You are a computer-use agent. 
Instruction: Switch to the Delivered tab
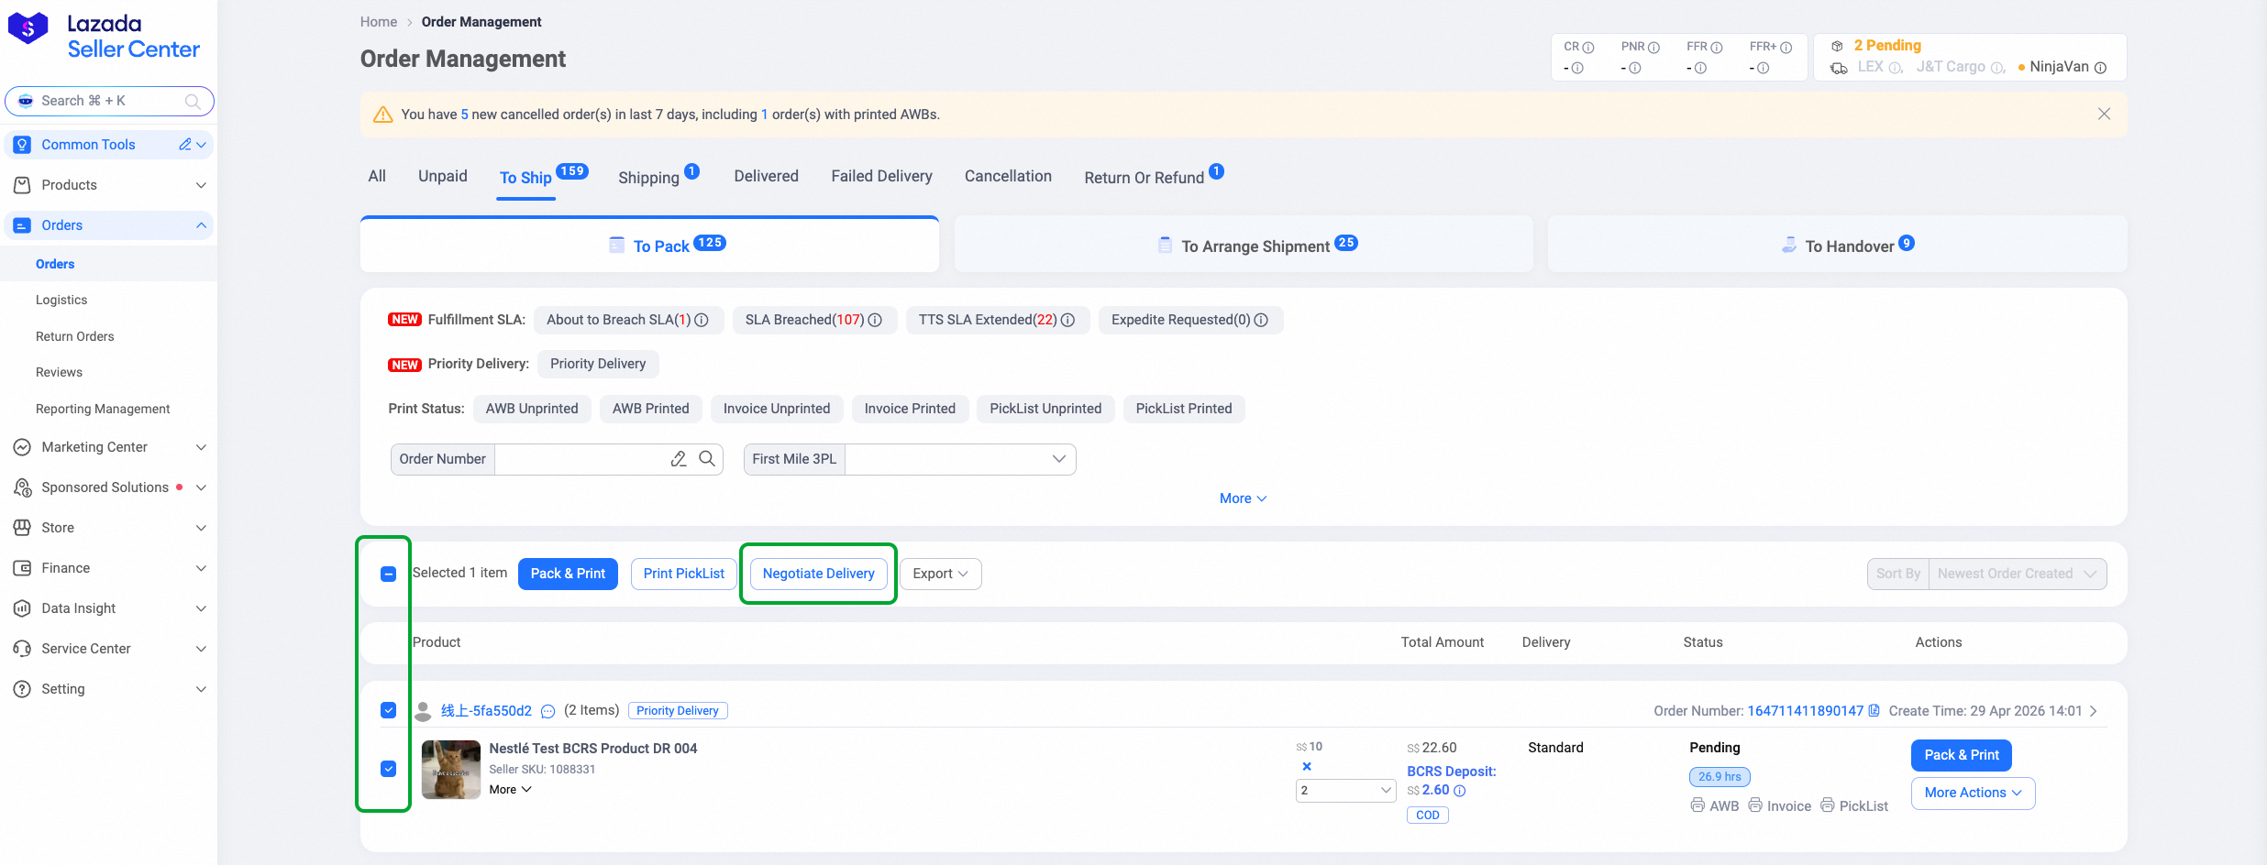coord(766,176)
